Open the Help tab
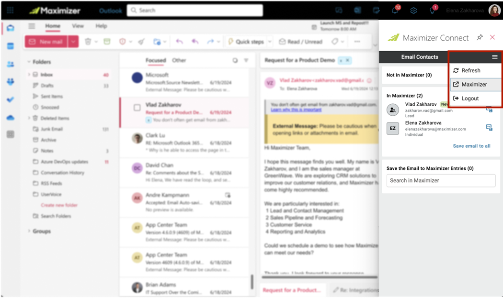503x298 pixels. tap(101, 26)
